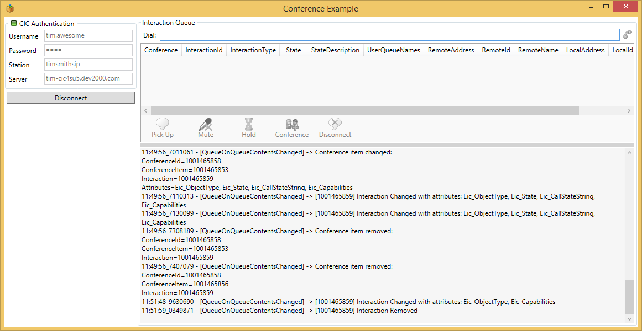642x331 pixels.
Task: Click the first log line 'Conference item changed:'
Action: coord(267,152)
